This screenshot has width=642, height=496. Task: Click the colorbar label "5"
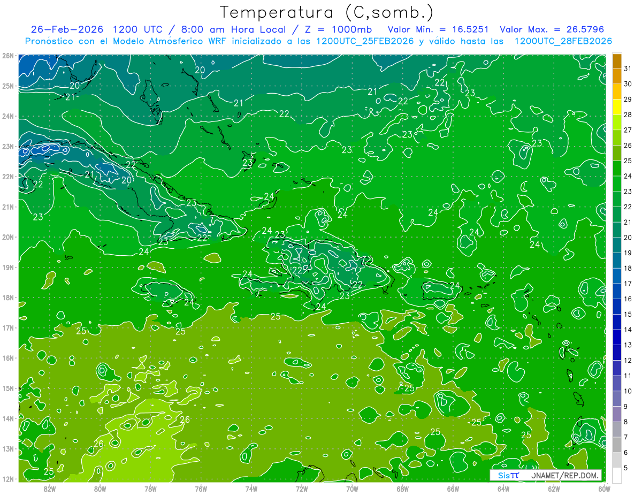point(626,468)
